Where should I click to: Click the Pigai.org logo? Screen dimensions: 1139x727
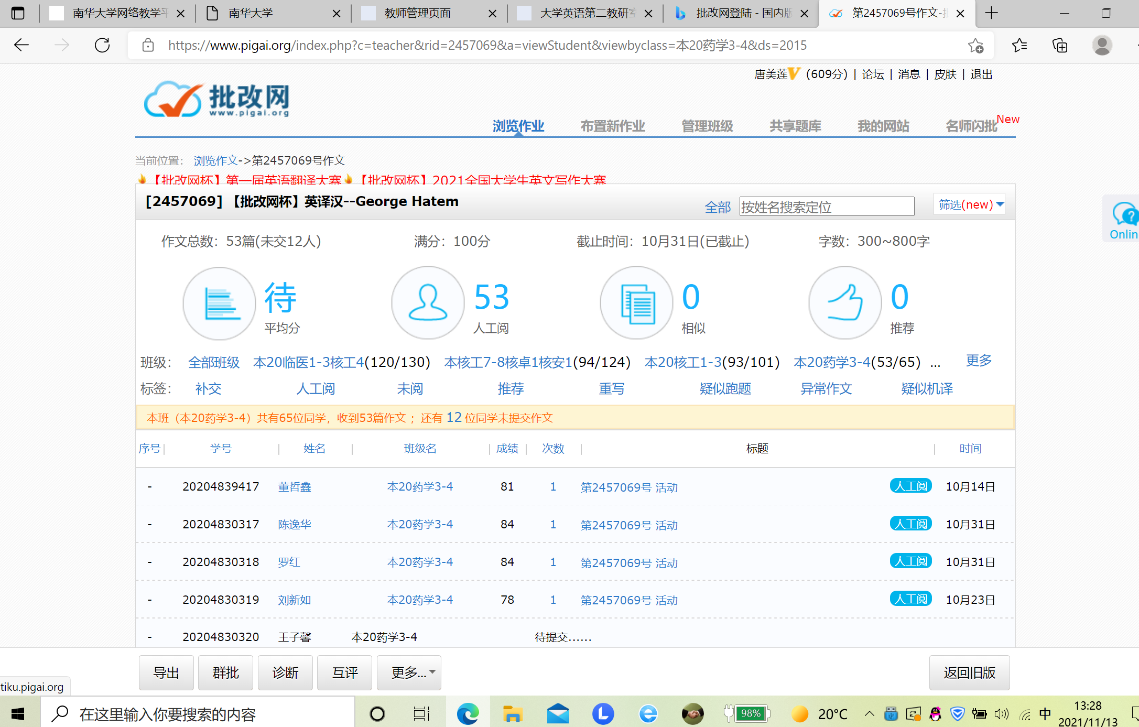[x=217, y=100]
